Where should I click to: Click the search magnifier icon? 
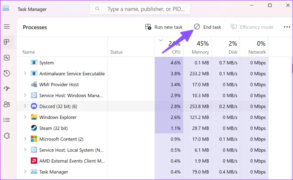[97, 9]
